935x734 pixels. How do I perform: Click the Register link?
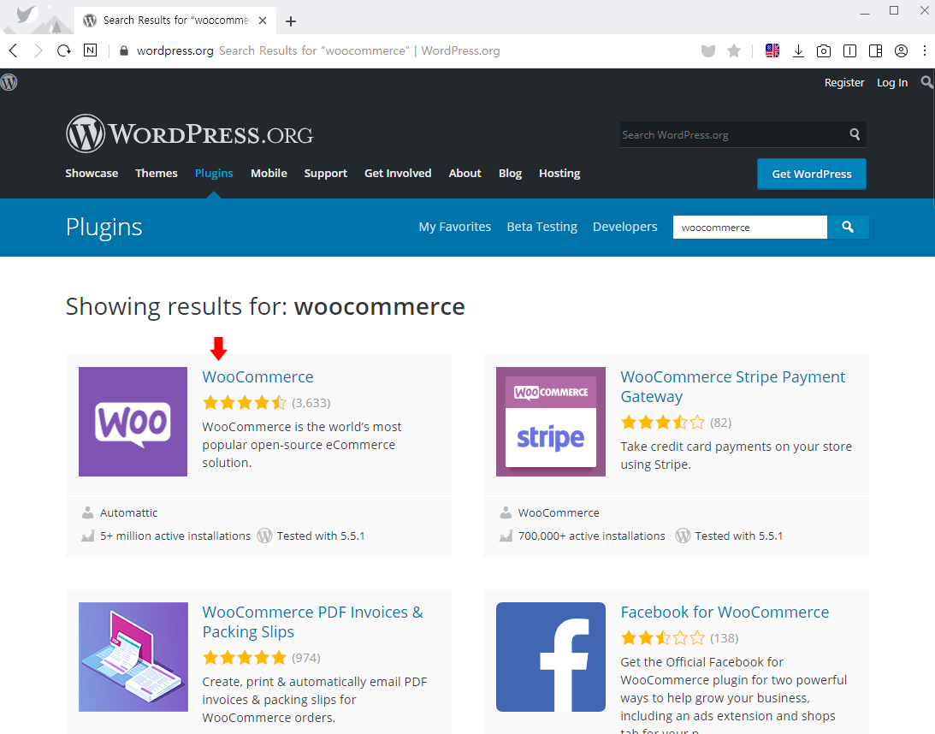pyautogui.click(x=844, y=83)
